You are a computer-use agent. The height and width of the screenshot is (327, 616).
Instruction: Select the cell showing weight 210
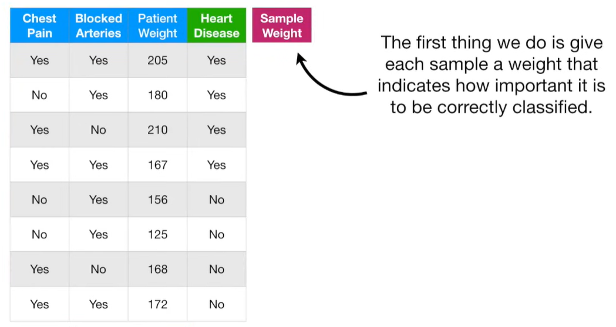click(x=157, y=130)
